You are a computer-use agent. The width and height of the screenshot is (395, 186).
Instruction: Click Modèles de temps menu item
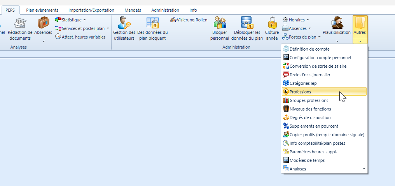[307, 160]
